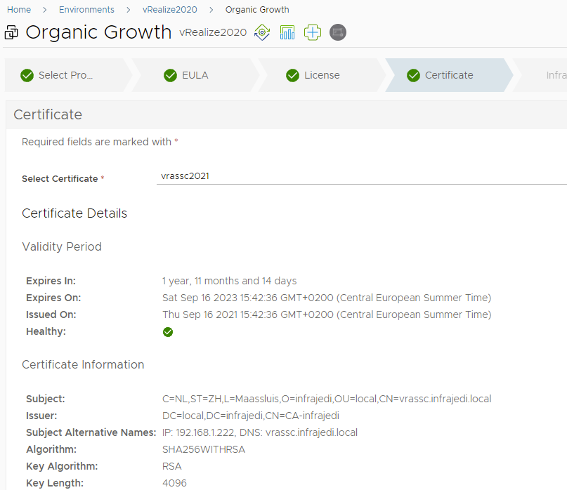Viewport: 567px width, 490px height.
Task: Click green check on License step
Action: pyautogui.click(x=292, y=76)
